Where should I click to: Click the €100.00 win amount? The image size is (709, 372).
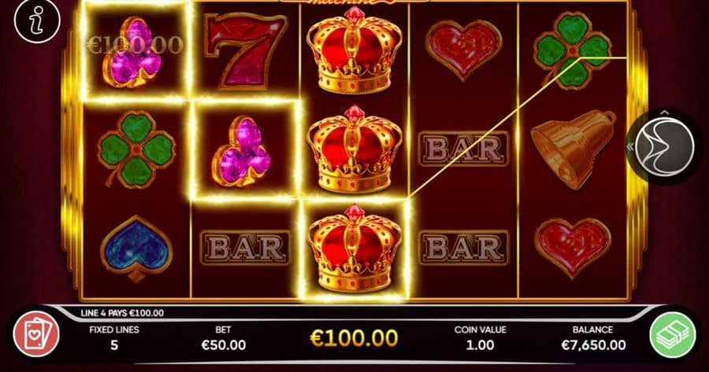(354, 337)
